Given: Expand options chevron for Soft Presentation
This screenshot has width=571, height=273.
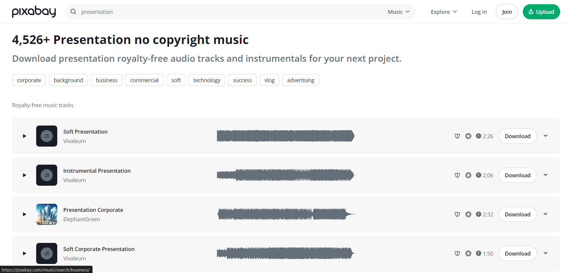Looking at the screenshot, I should pos(545,136).
